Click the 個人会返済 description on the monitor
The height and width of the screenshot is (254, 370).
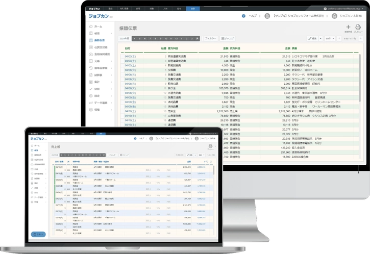[298, 147]
